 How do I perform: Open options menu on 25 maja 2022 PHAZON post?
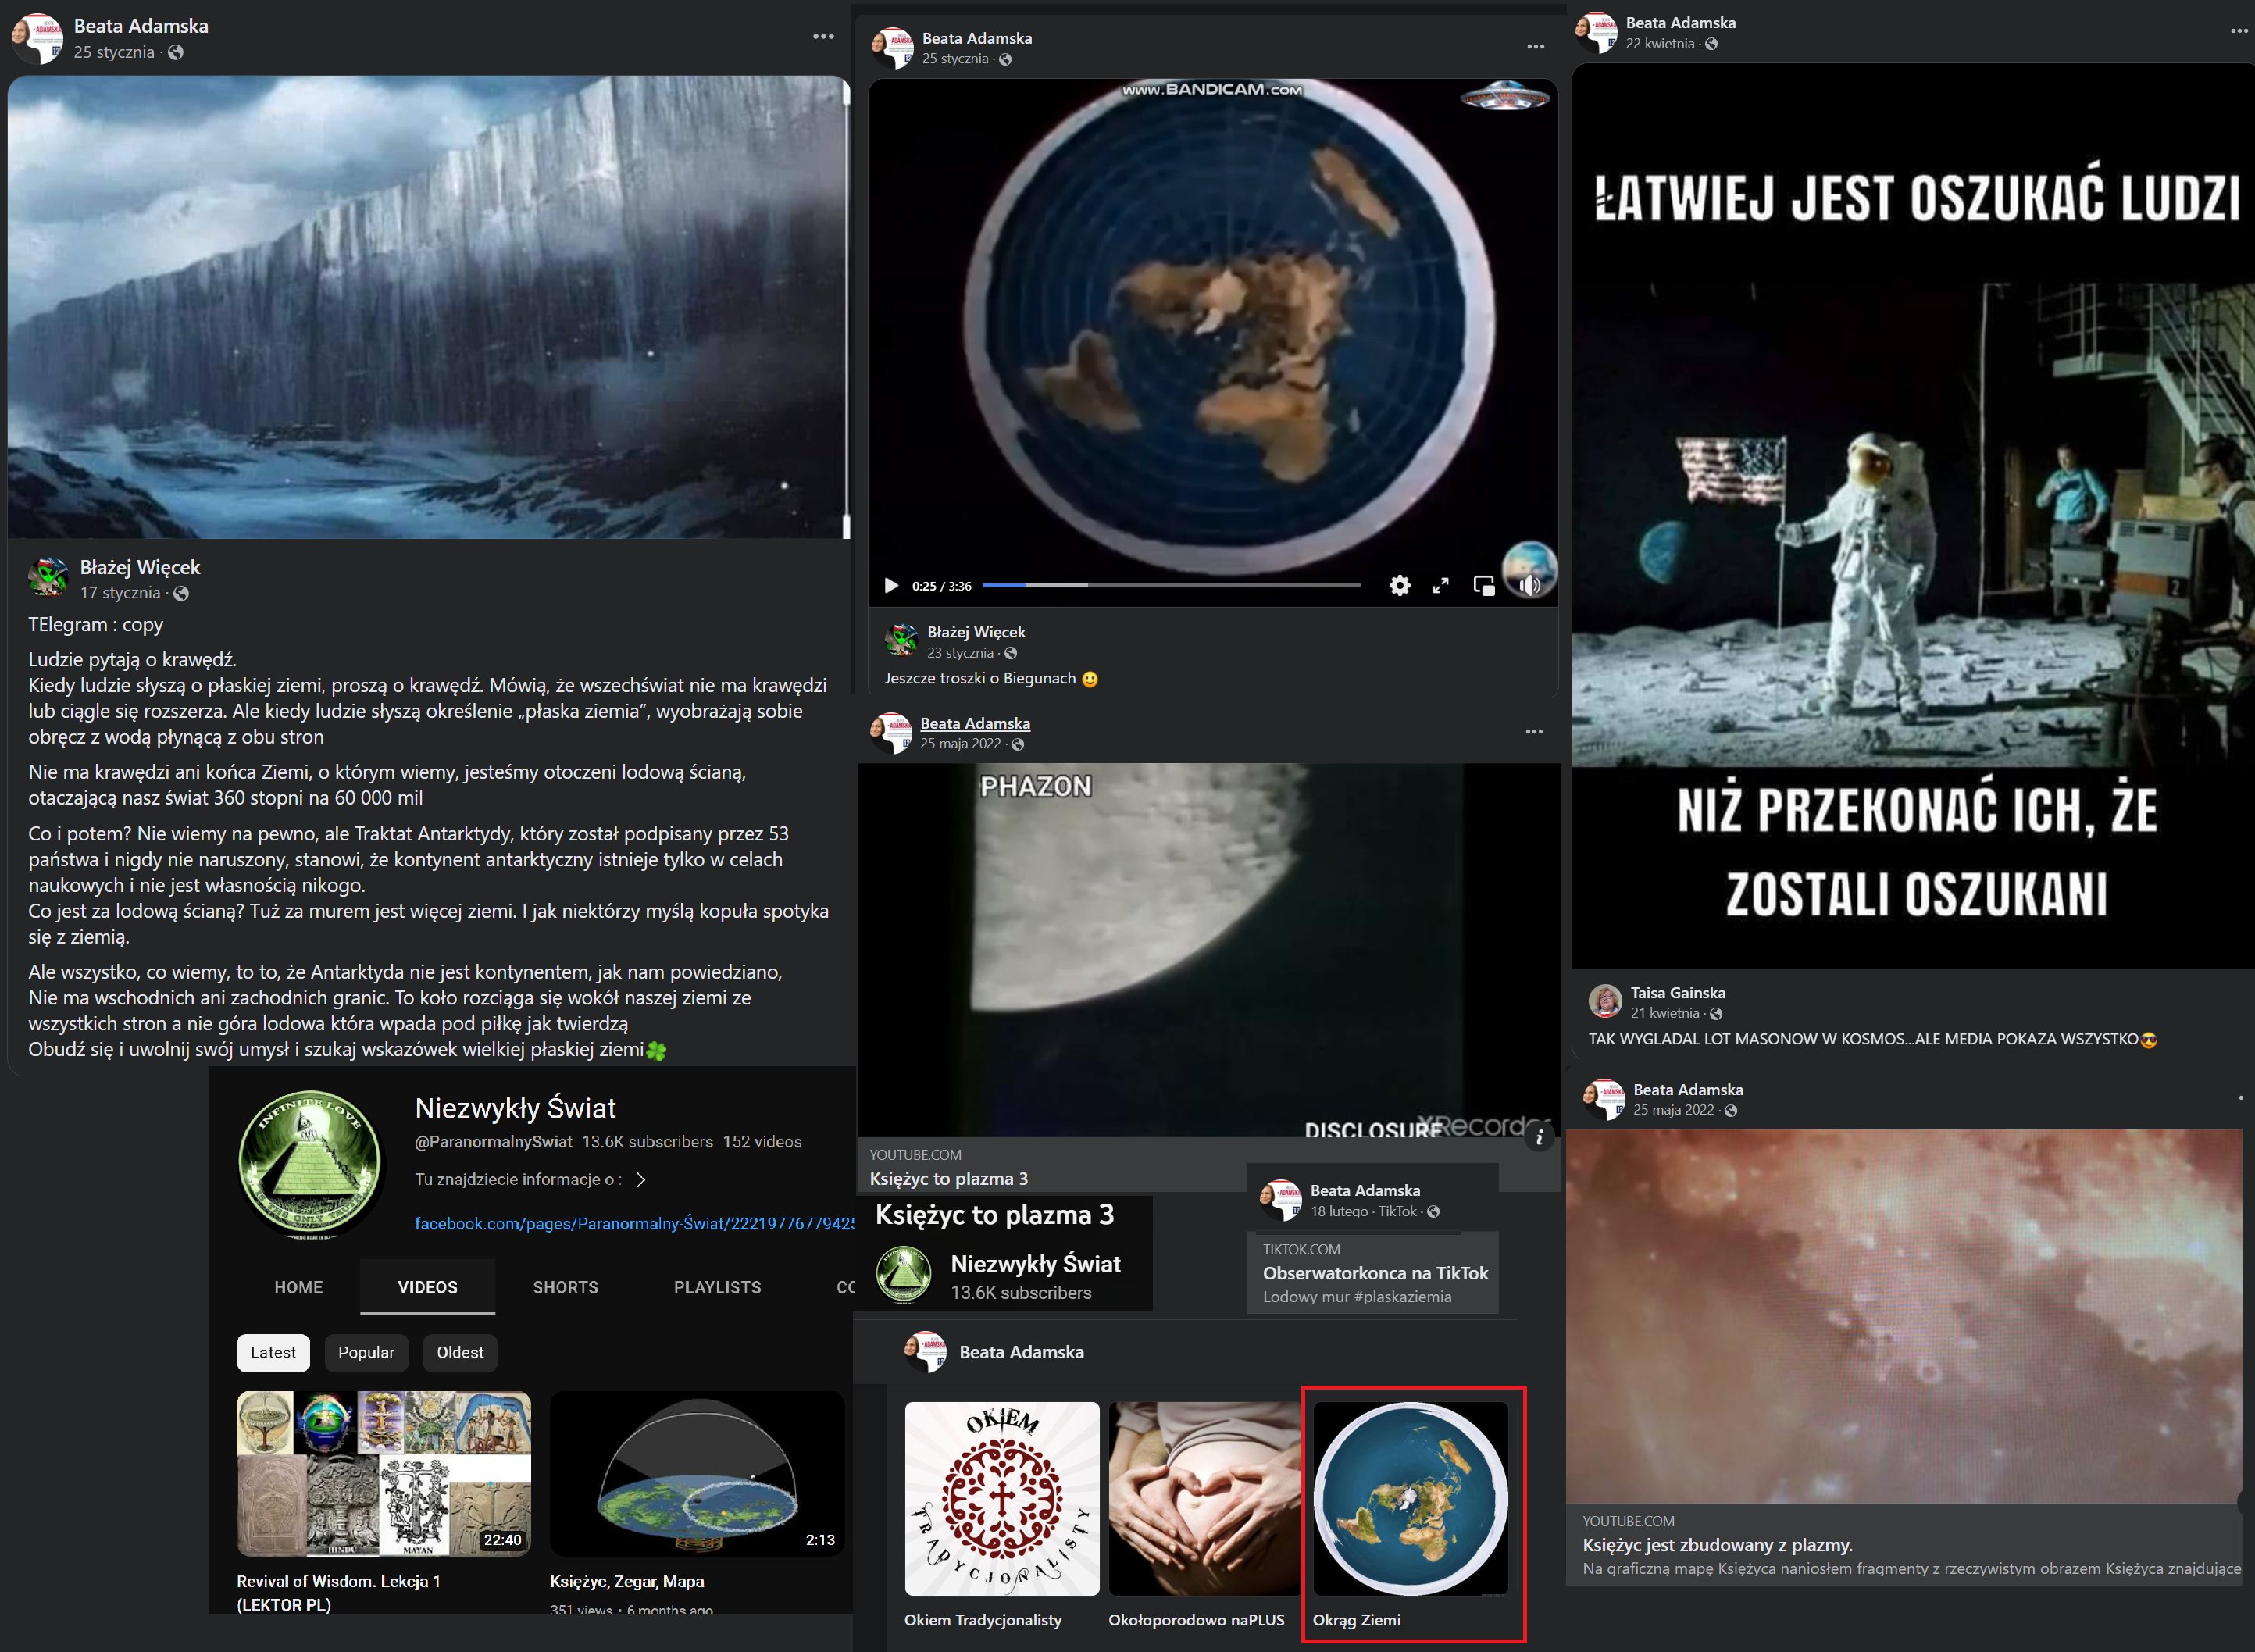click(1534, 732)
